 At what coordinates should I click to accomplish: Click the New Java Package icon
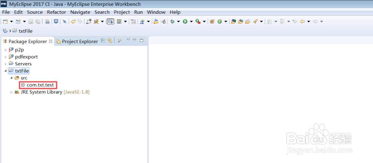[213, 22]
